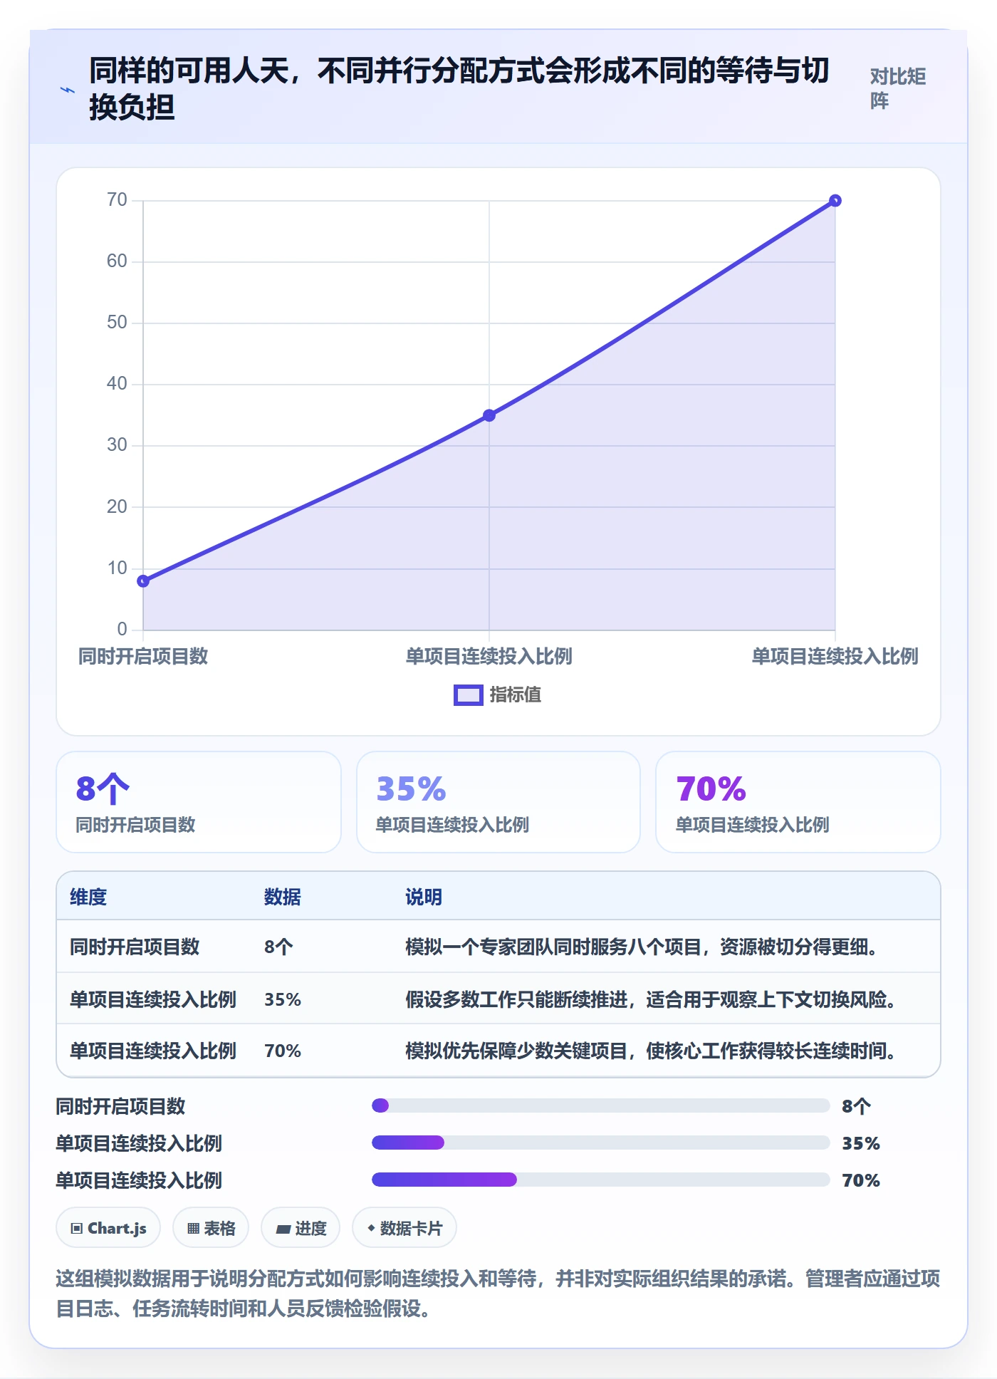Click the 维度 table column header
This screenshot has width=997, height=1379.
tap(88, 897)
